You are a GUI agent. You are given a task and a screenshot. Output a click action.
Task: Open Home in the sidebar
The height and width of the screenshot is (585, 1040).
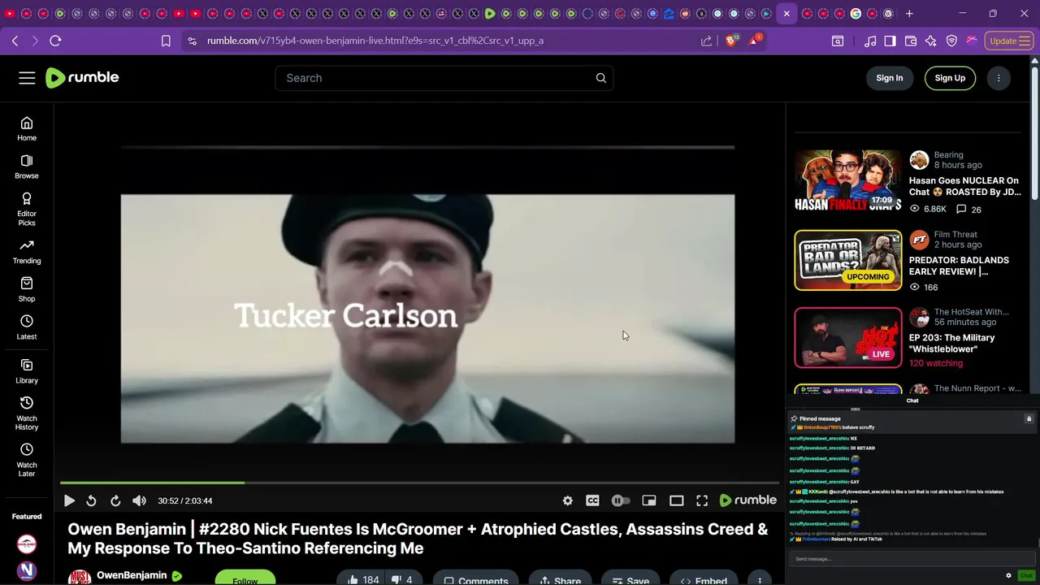pos(27,129)
